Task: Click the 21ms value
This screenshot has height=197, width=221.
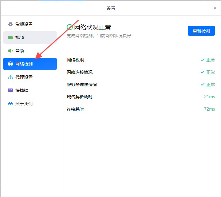Action: tap(209, 97)
